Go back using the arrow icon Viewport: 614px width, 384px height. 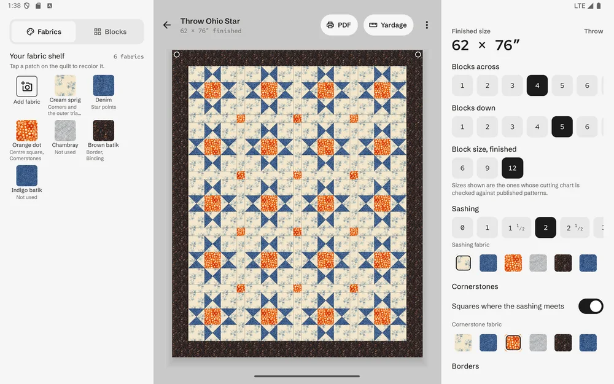pyautogui.click(x=167, y=25)
